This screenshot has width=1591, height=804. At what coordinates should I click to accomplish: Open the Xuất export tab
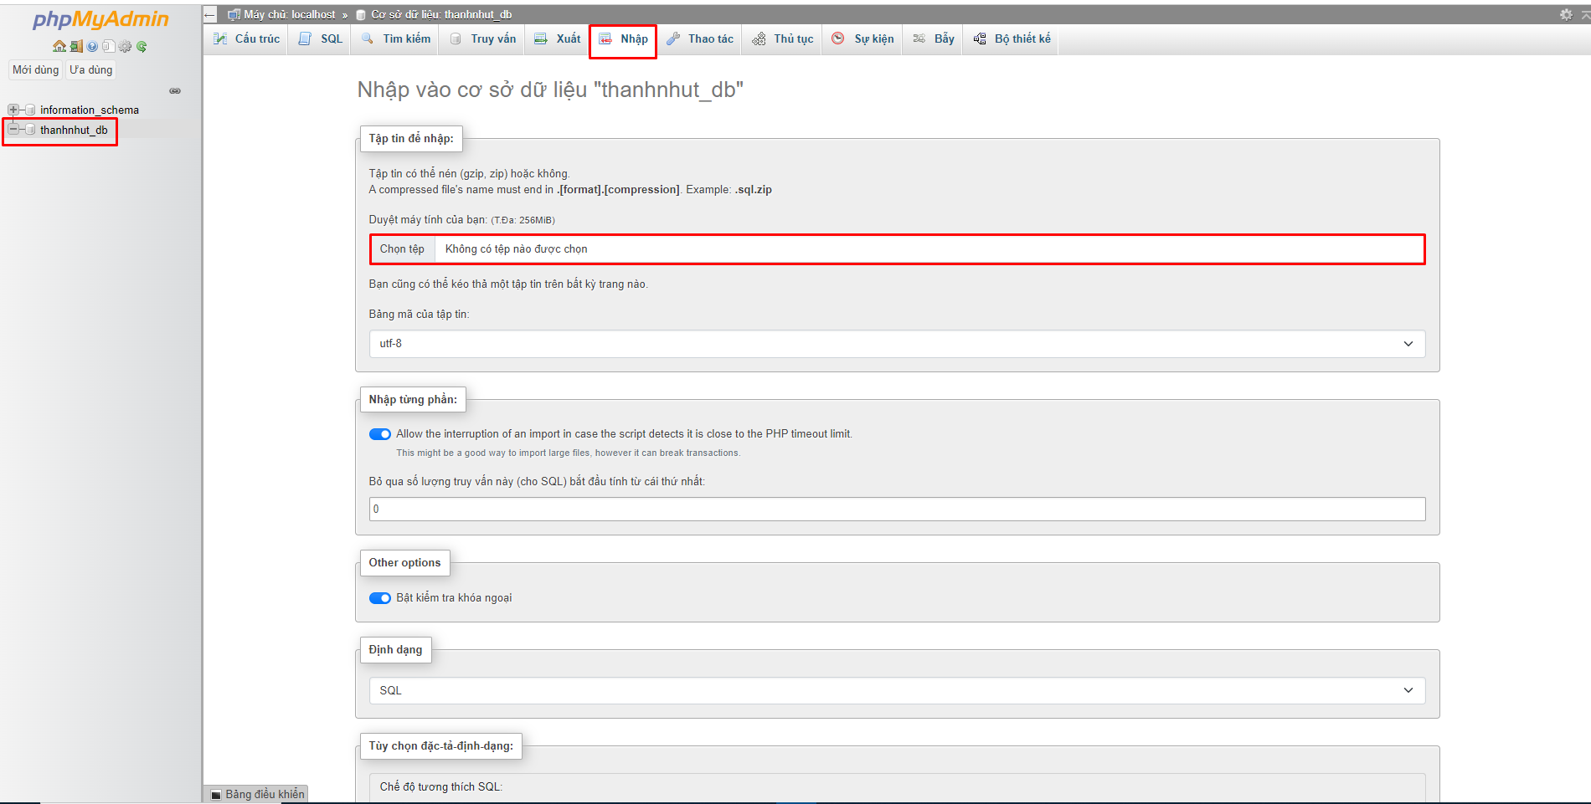point(558,39)
